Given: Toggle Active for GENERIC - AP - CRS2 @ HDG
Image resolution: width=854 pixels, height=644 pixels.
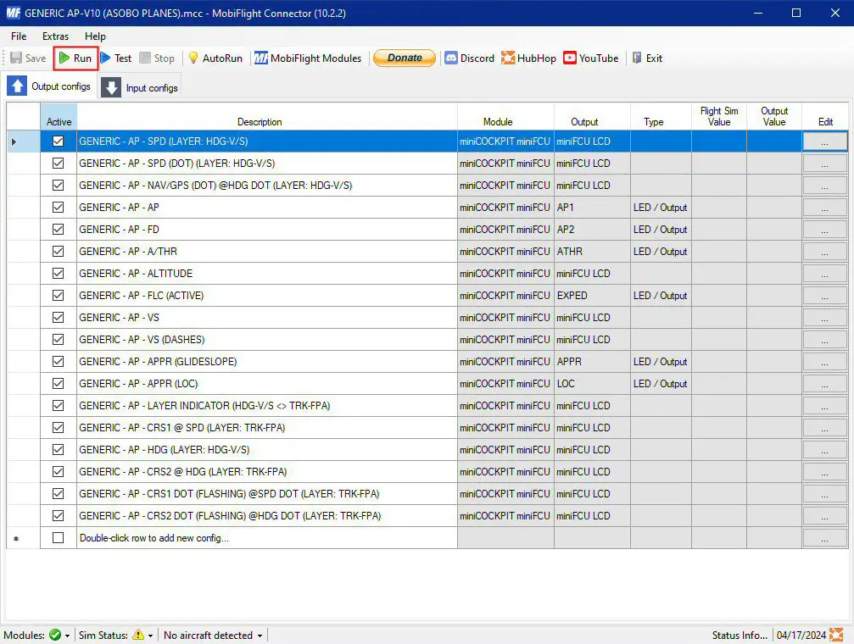Looking at the screenshot, I should point(59,471).
